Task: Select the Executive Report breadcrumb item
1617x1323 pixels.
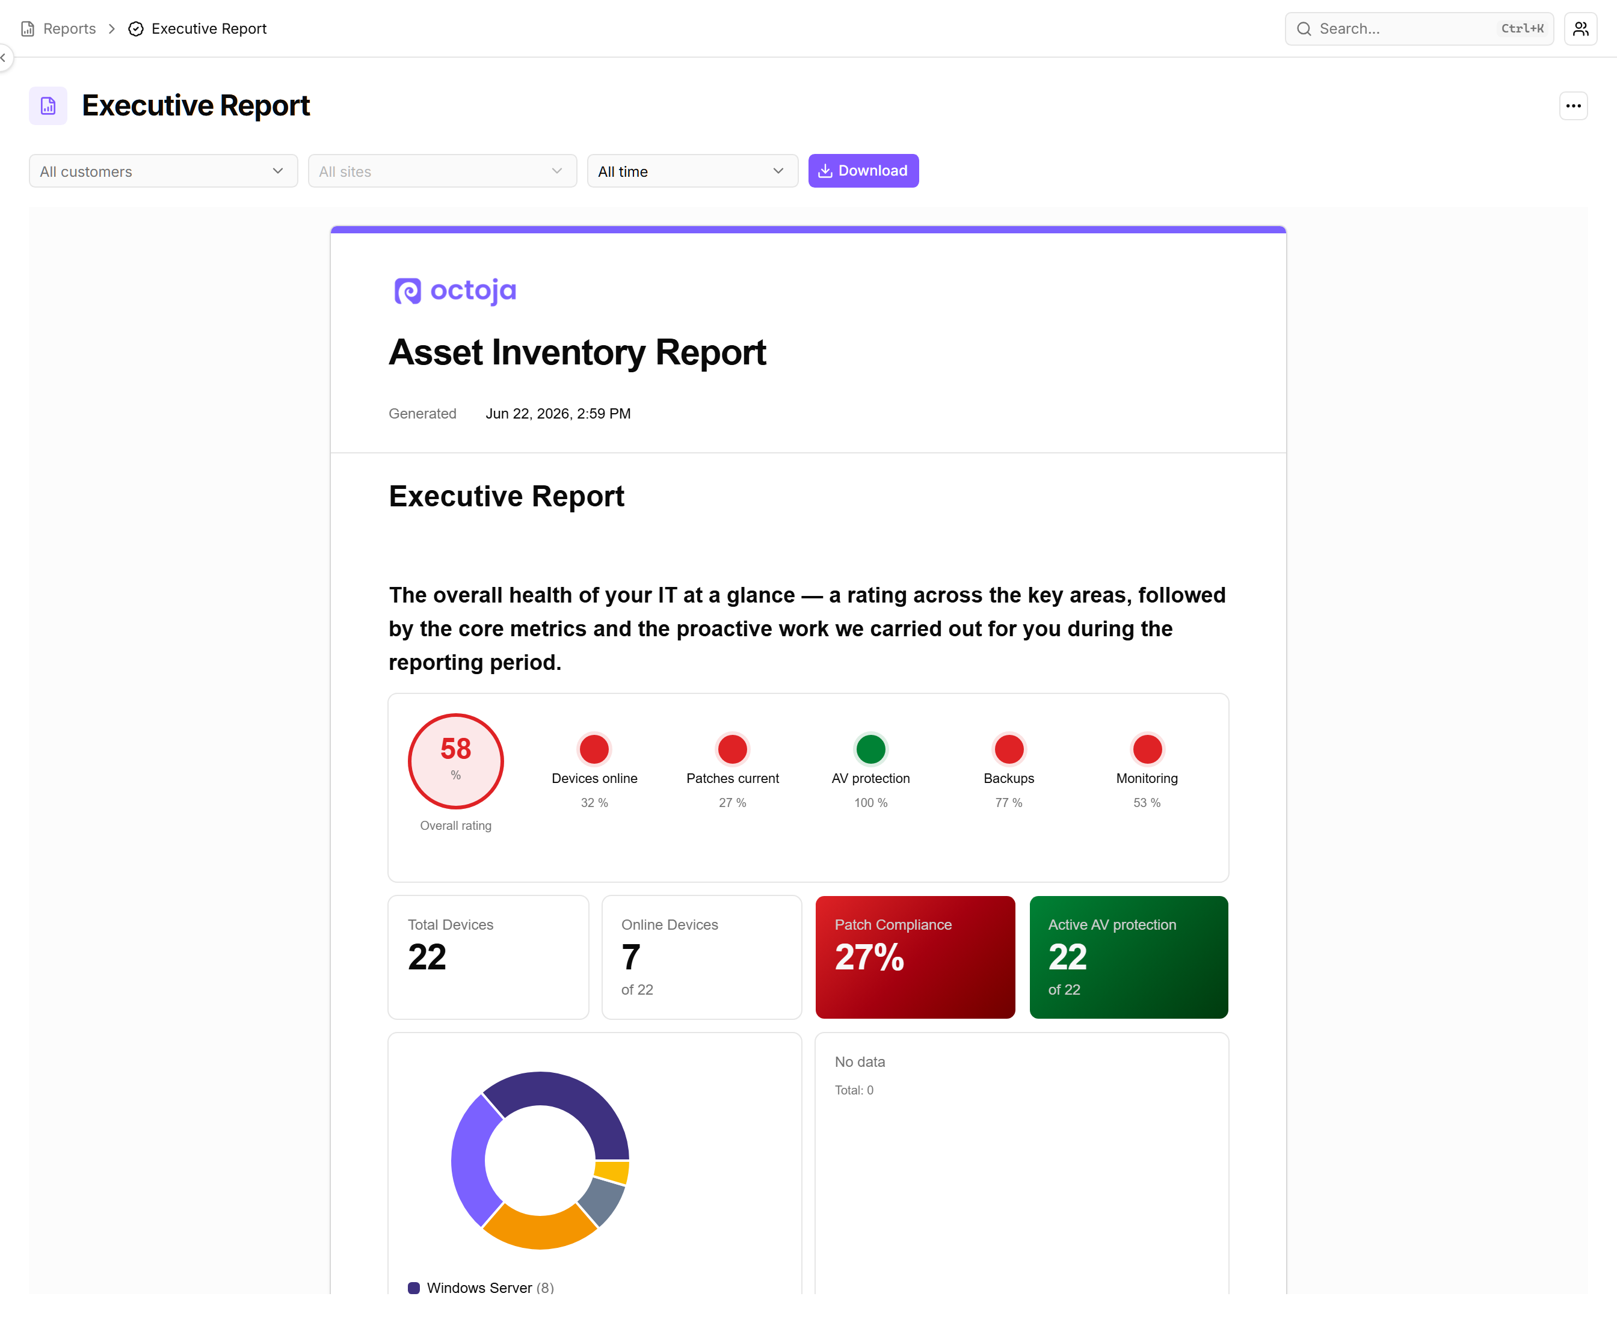Action: 209,29
